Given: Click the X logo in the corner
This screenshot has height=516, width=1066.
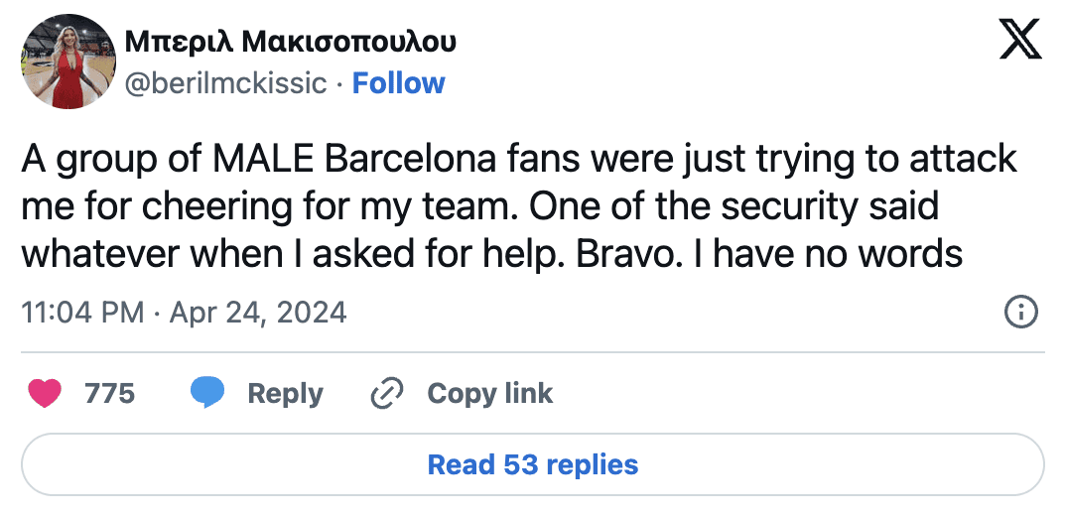Looking at the screenshot, I should point(1020,41).
